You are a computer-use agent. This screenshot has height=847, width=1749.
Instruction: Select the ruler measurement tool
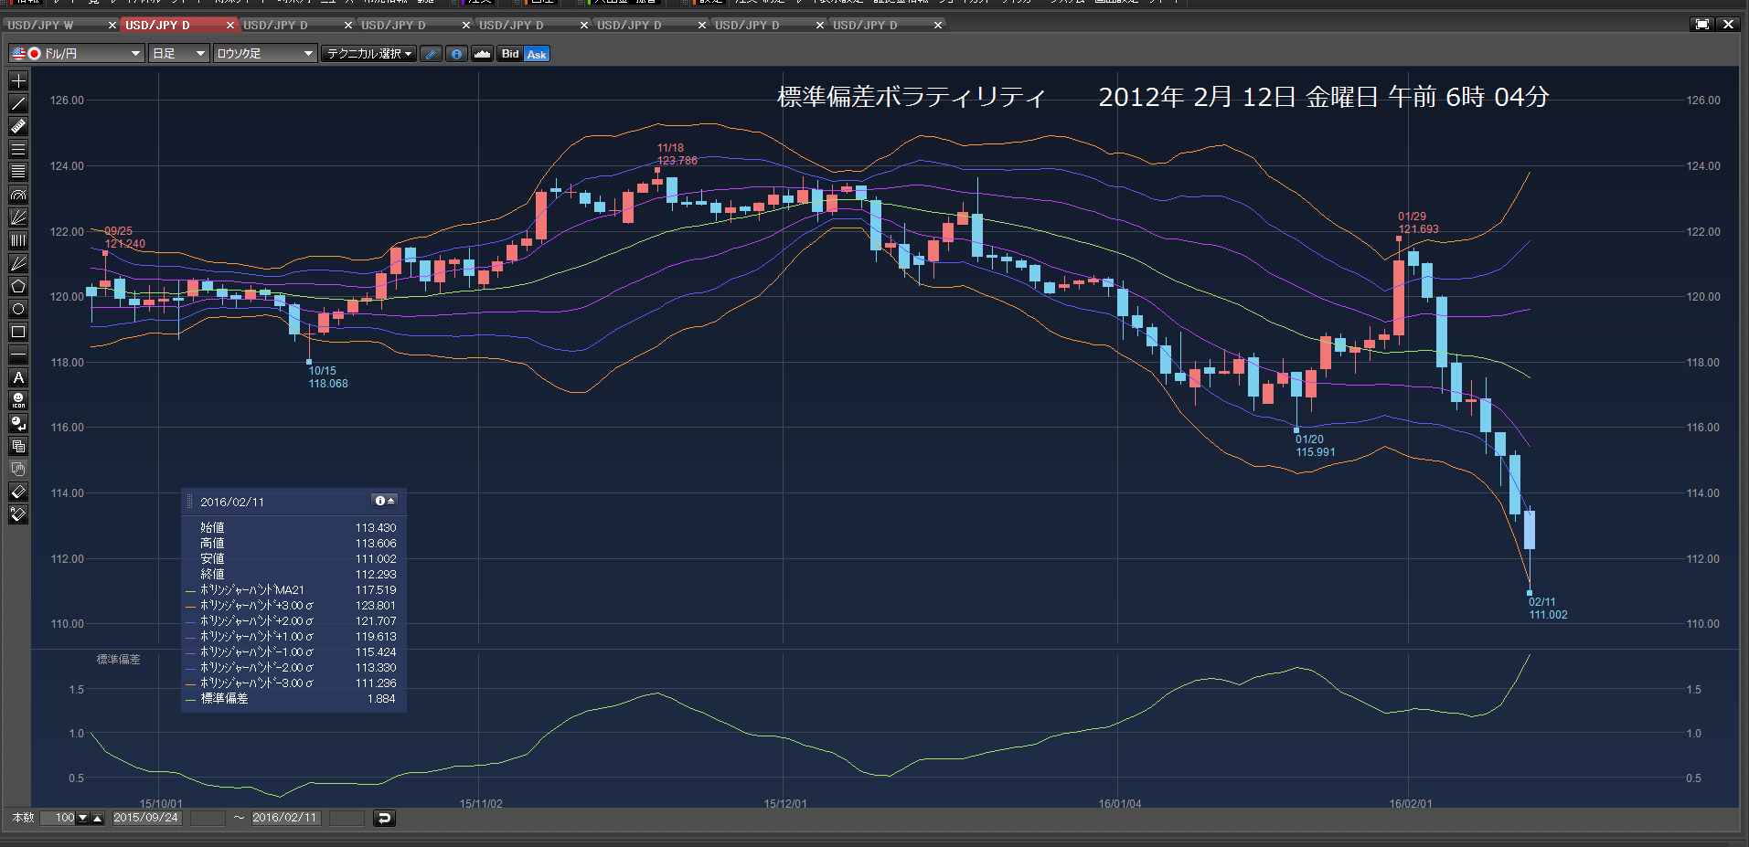point(18,126)
